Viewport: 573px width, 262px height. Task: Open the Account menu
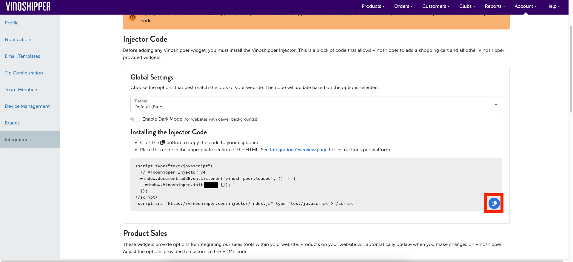[526, 6]
